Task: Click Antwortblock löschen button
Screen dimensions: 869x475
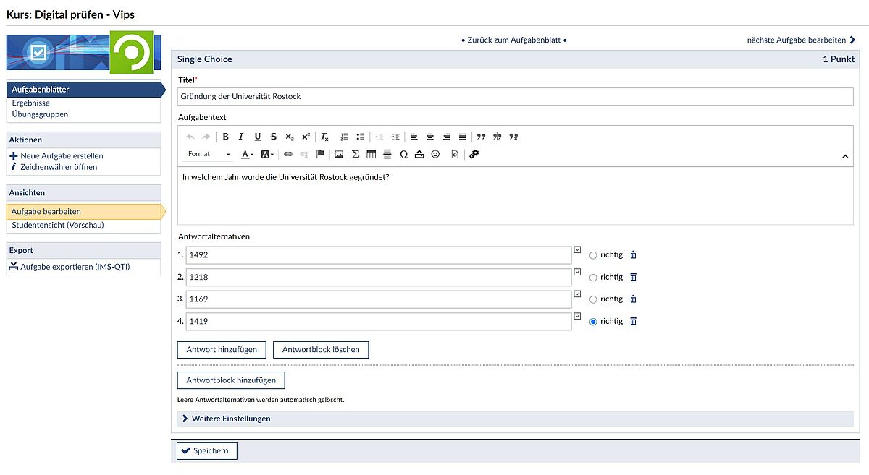Action: click(321, 349)
